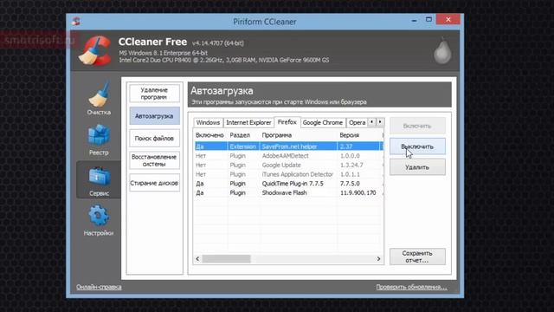Open the Реестр registry section

pos(99,140)
